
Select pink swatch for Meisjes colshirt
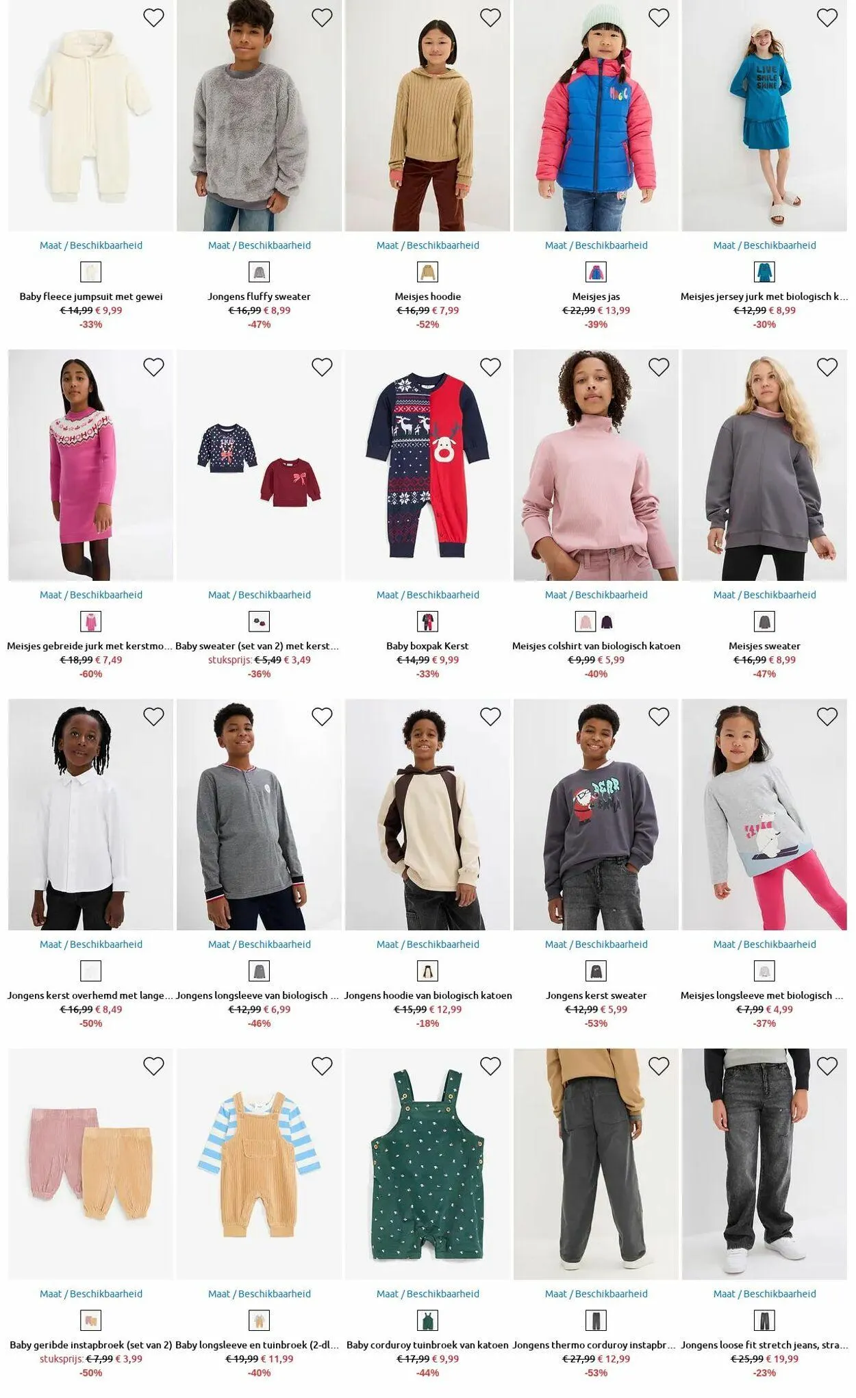(x=586, y=622)
